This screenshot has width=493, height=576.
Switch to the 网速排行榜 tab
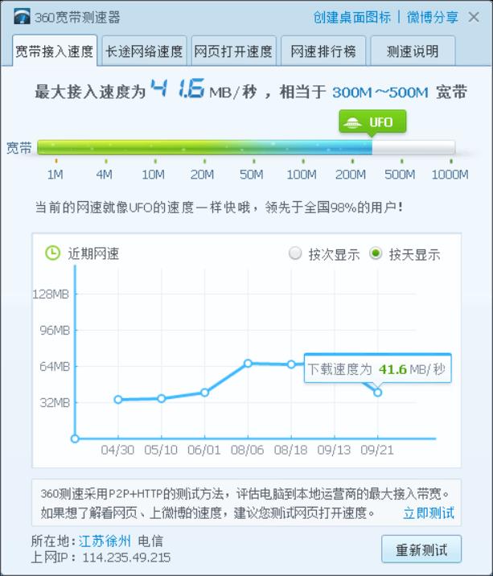[x=323, y=51]
